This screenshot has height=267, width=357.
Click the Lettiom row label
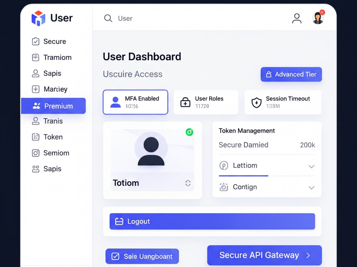click(245, 165)
